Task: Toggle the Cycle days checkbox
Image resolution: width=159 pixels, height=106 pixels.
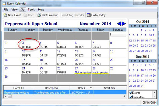Action: [130, 97]
